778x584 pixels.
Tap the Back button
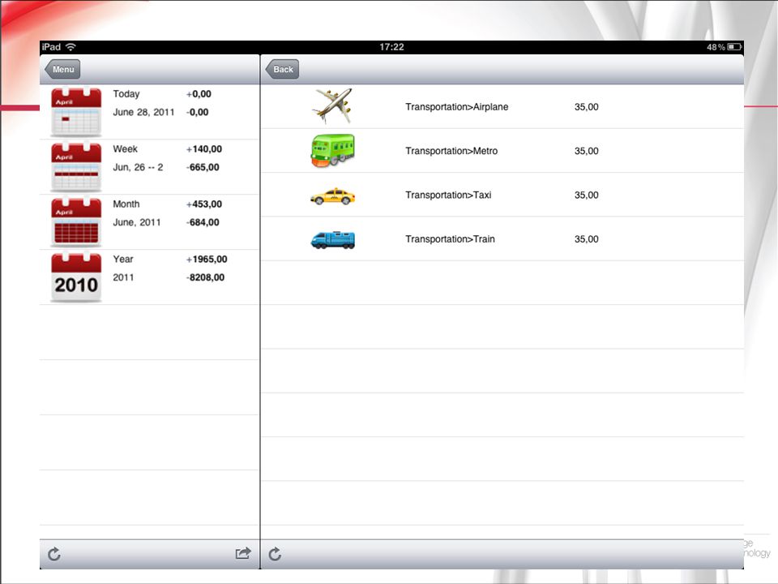(x=282, y=70)
